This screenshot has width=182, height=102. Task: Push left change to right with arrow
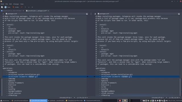click(88, 76)
